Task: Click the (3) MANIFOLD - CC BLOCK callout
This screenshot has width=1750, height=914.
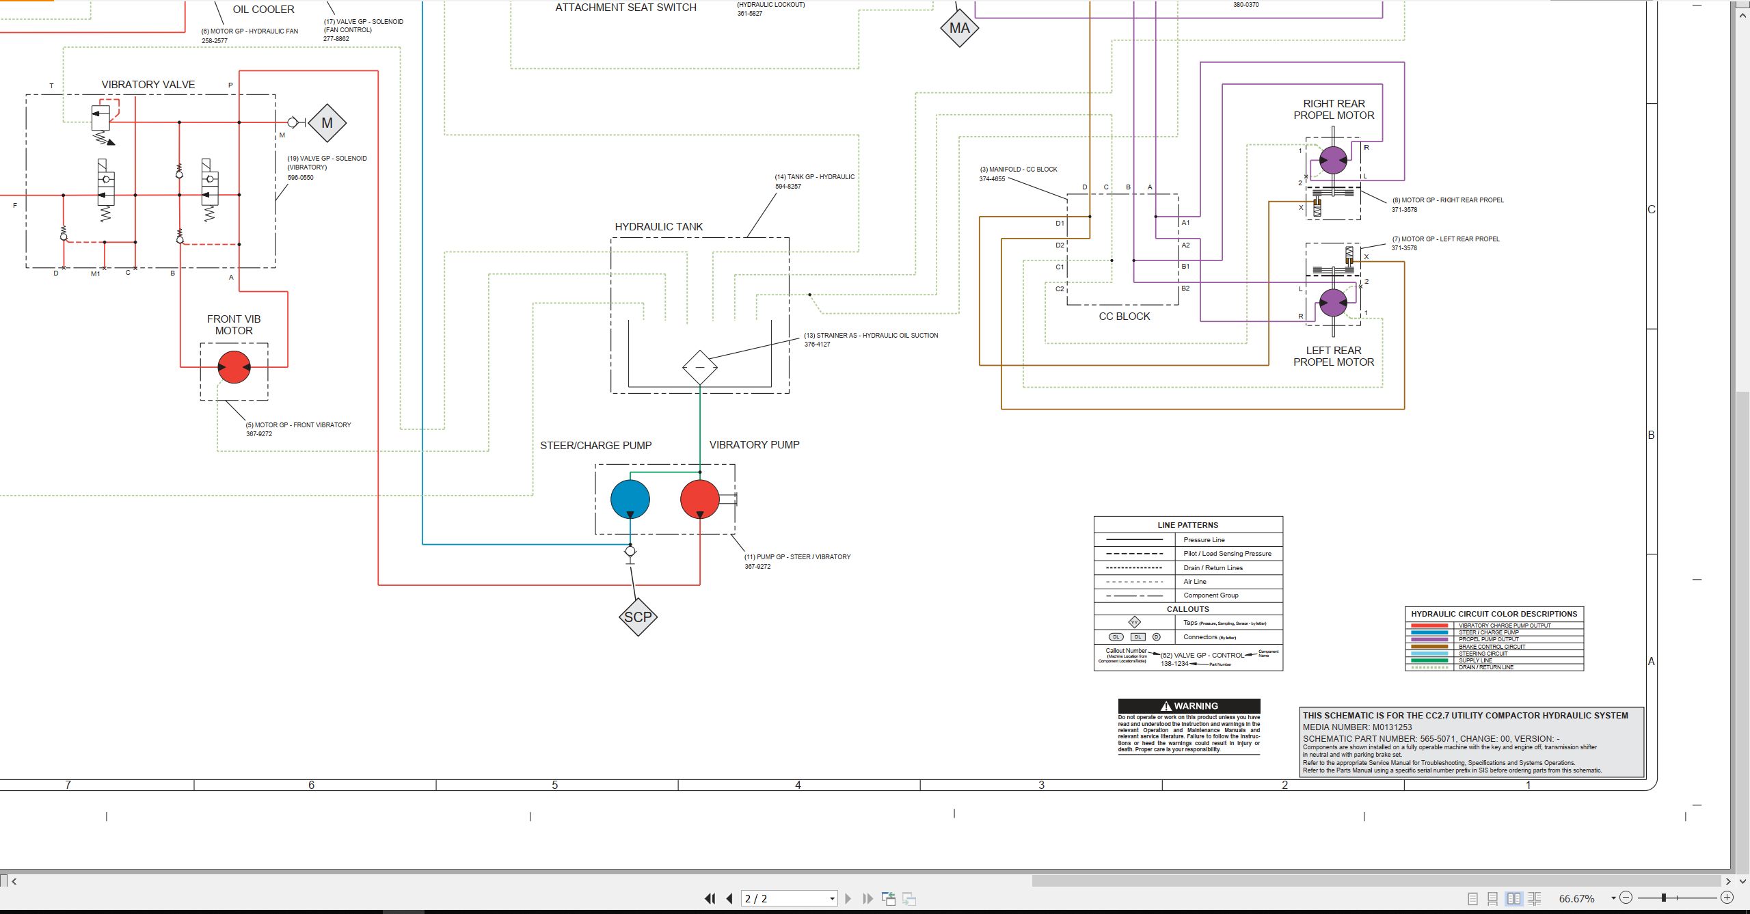Action: point(1018,174)
